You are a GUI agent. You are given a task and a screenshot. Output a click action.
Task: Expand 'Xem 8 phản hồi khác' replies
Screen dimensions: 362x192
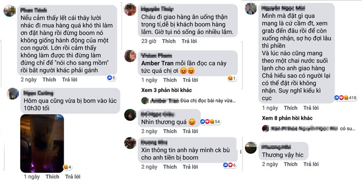287,118
